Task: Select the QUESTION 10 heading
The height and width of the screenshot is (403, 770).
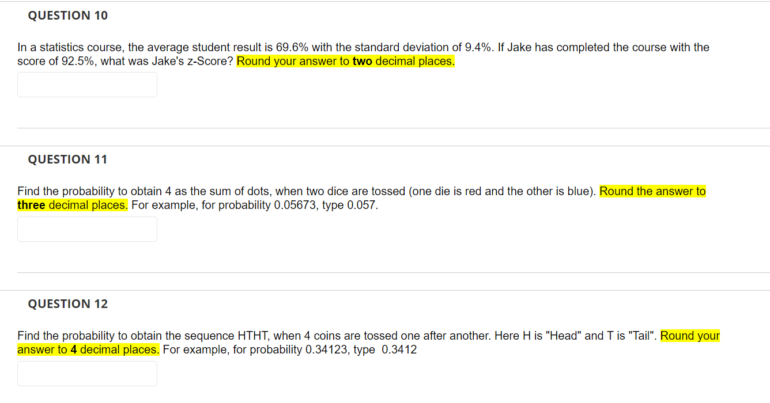Action: pyautogui.click(x=67, y=16)
